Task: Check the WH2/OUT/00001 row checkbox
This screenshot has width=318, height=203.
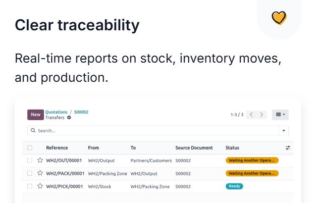Action: pyautogui.click(x=30, y=161)
